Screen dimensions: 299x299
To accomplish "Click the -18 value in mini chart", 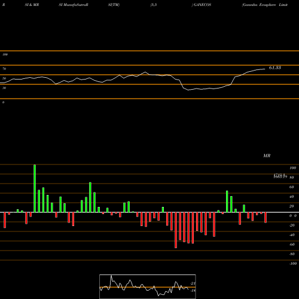I will (193, 291).
